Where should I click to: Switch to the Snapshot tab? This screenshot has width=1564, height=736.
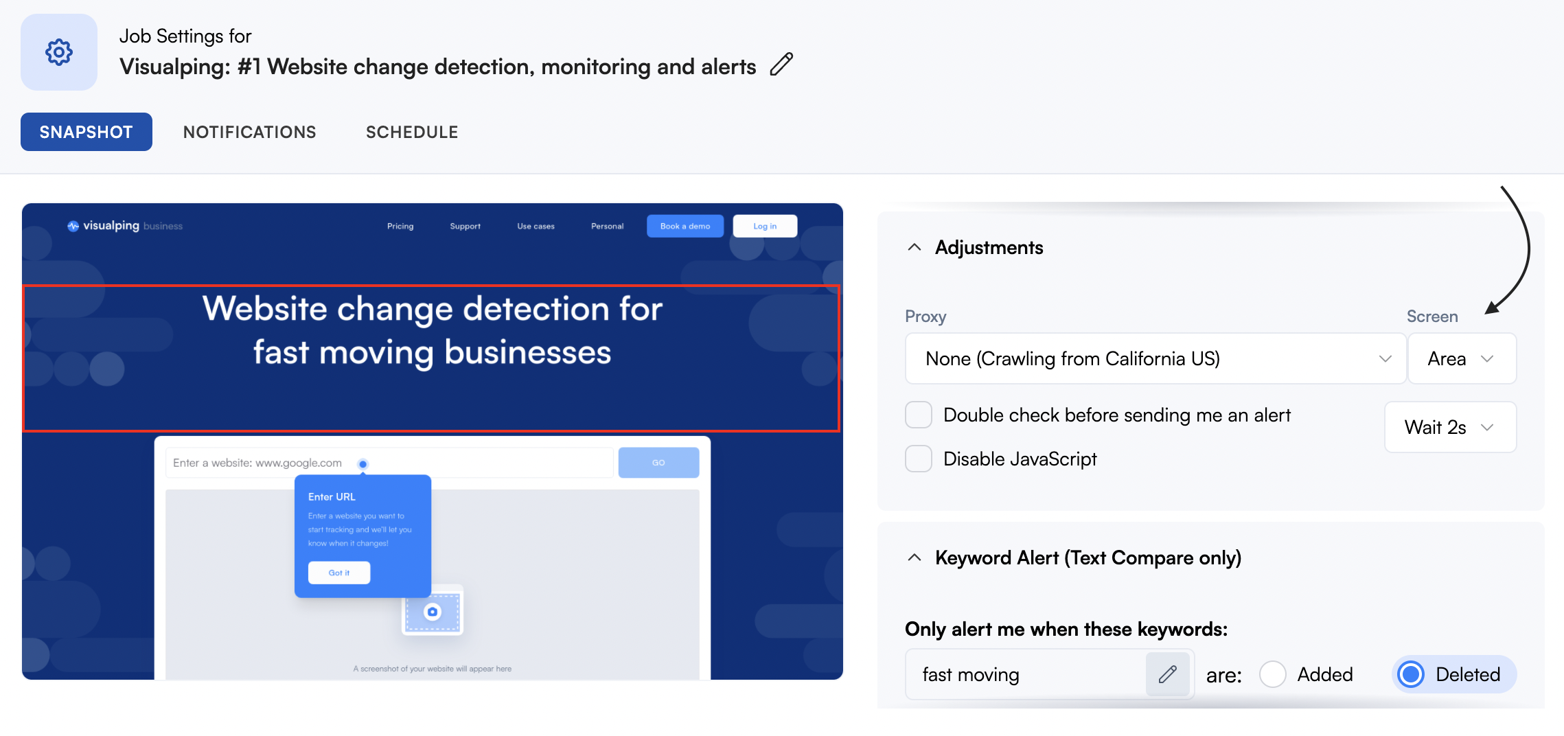pyautogui.click(x=87, y=132)
